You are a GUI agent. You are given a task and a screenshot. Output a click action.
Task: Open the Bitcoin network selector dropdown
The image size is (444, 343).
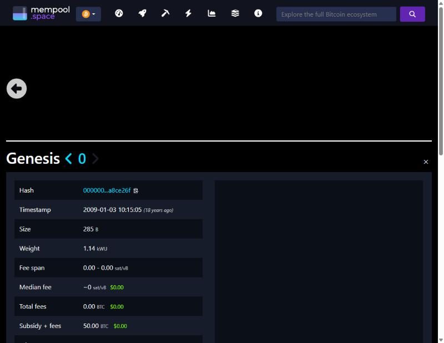88,14
